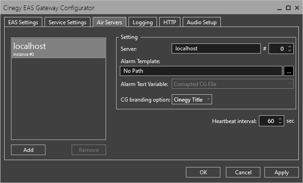This screenshot has width=303, height=183.
Task: Open the Service Settings tab
Action: coord(67,22)
